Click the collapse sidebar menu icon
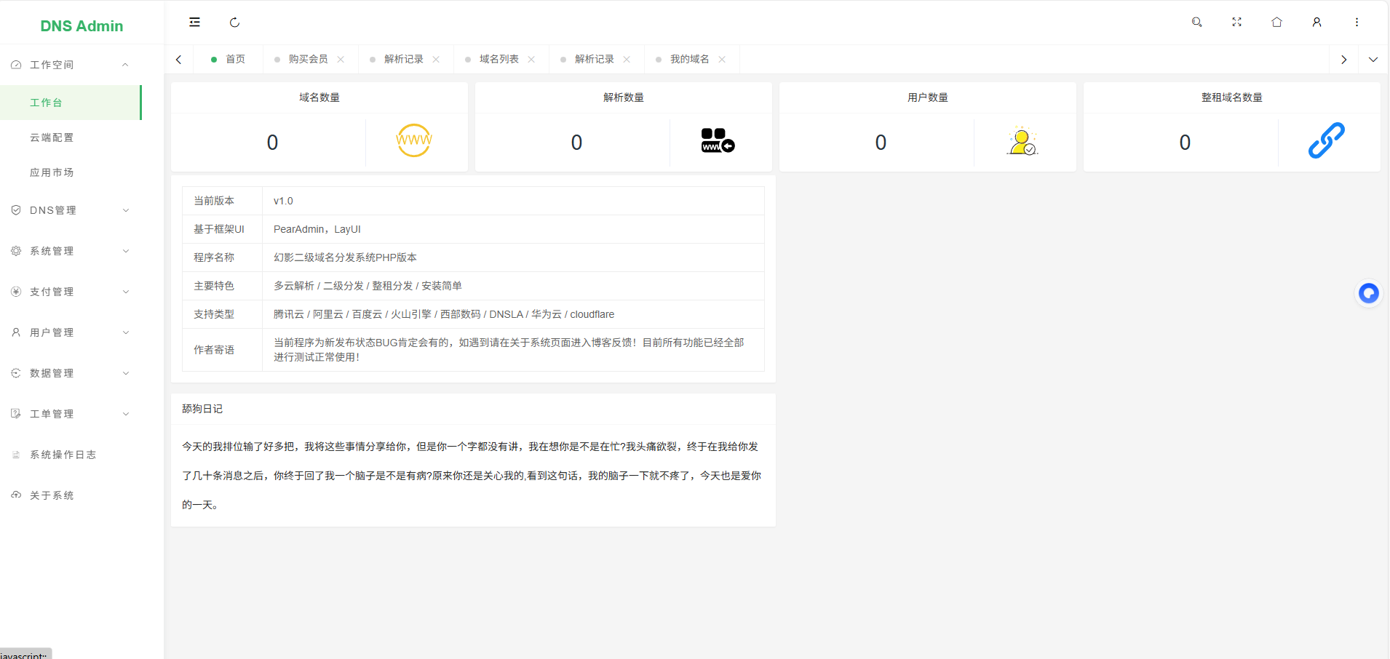The height and width of the screenshot is (659, 1390). (x=194, y=22)
